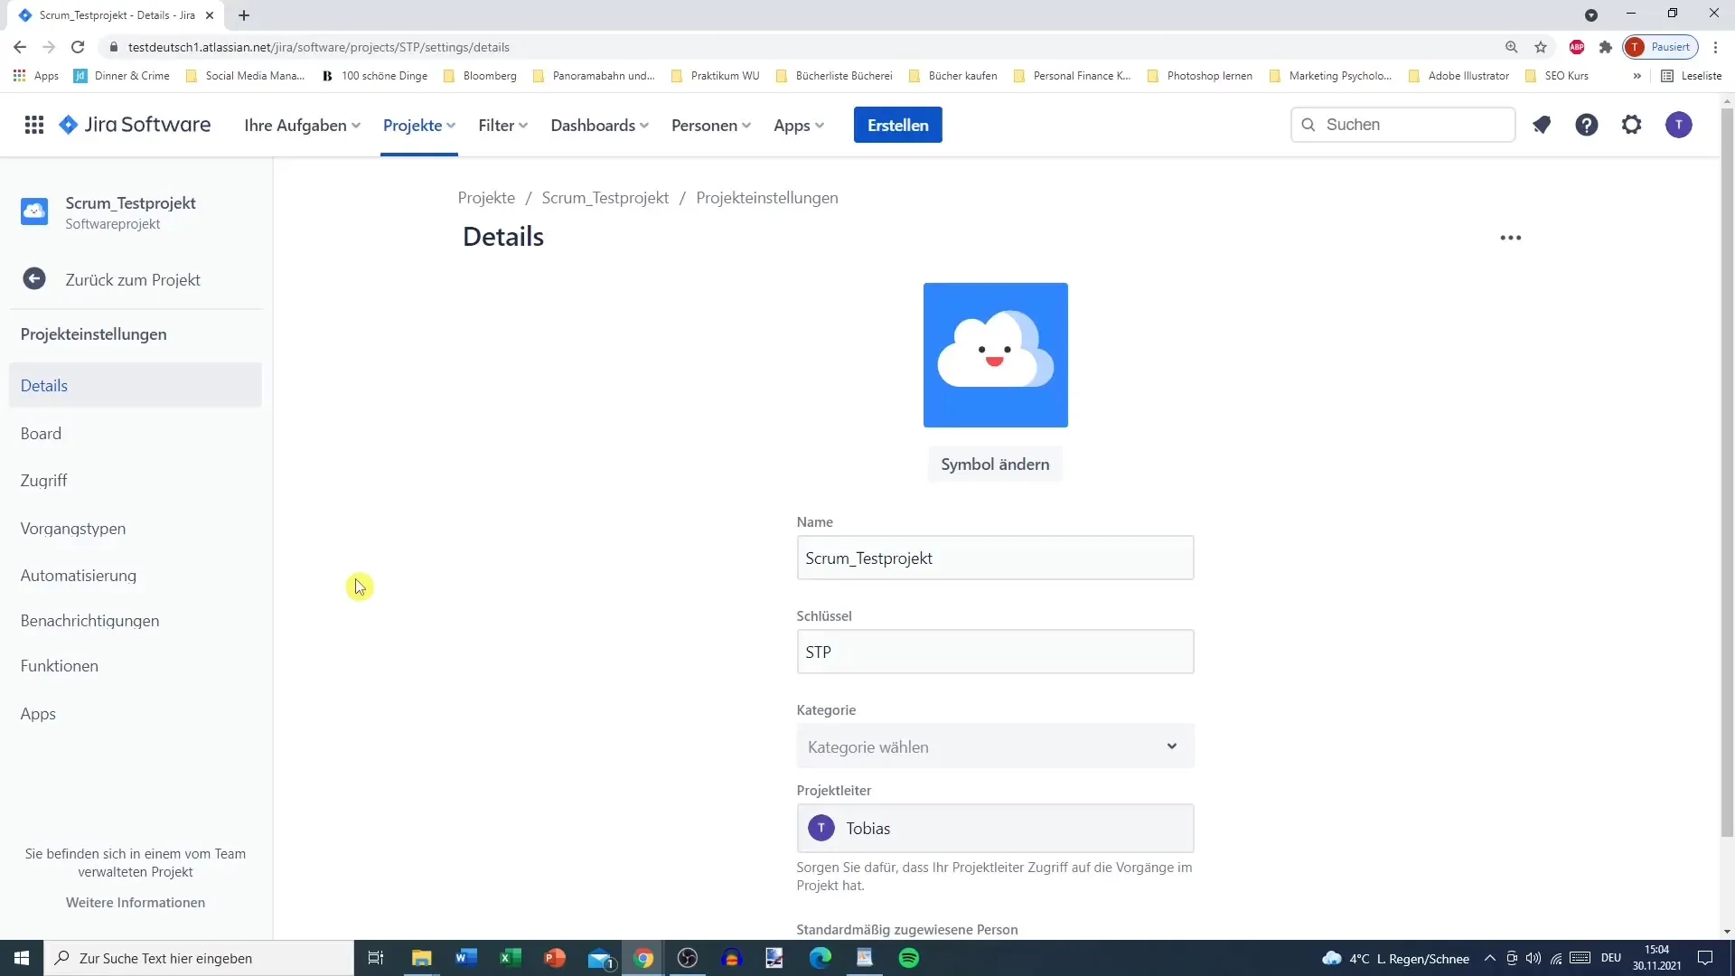Click Symbol ändern button
Image resolution: width=1735 pixels, height=976 pixels.
point(995,464)
